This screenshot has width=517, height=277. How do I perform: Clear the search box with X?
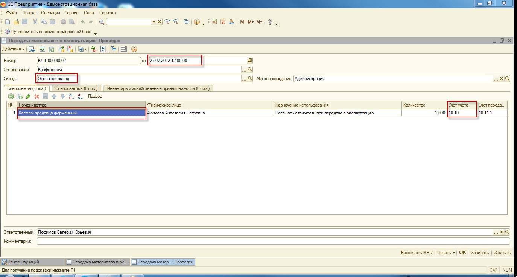click(160, 22)
